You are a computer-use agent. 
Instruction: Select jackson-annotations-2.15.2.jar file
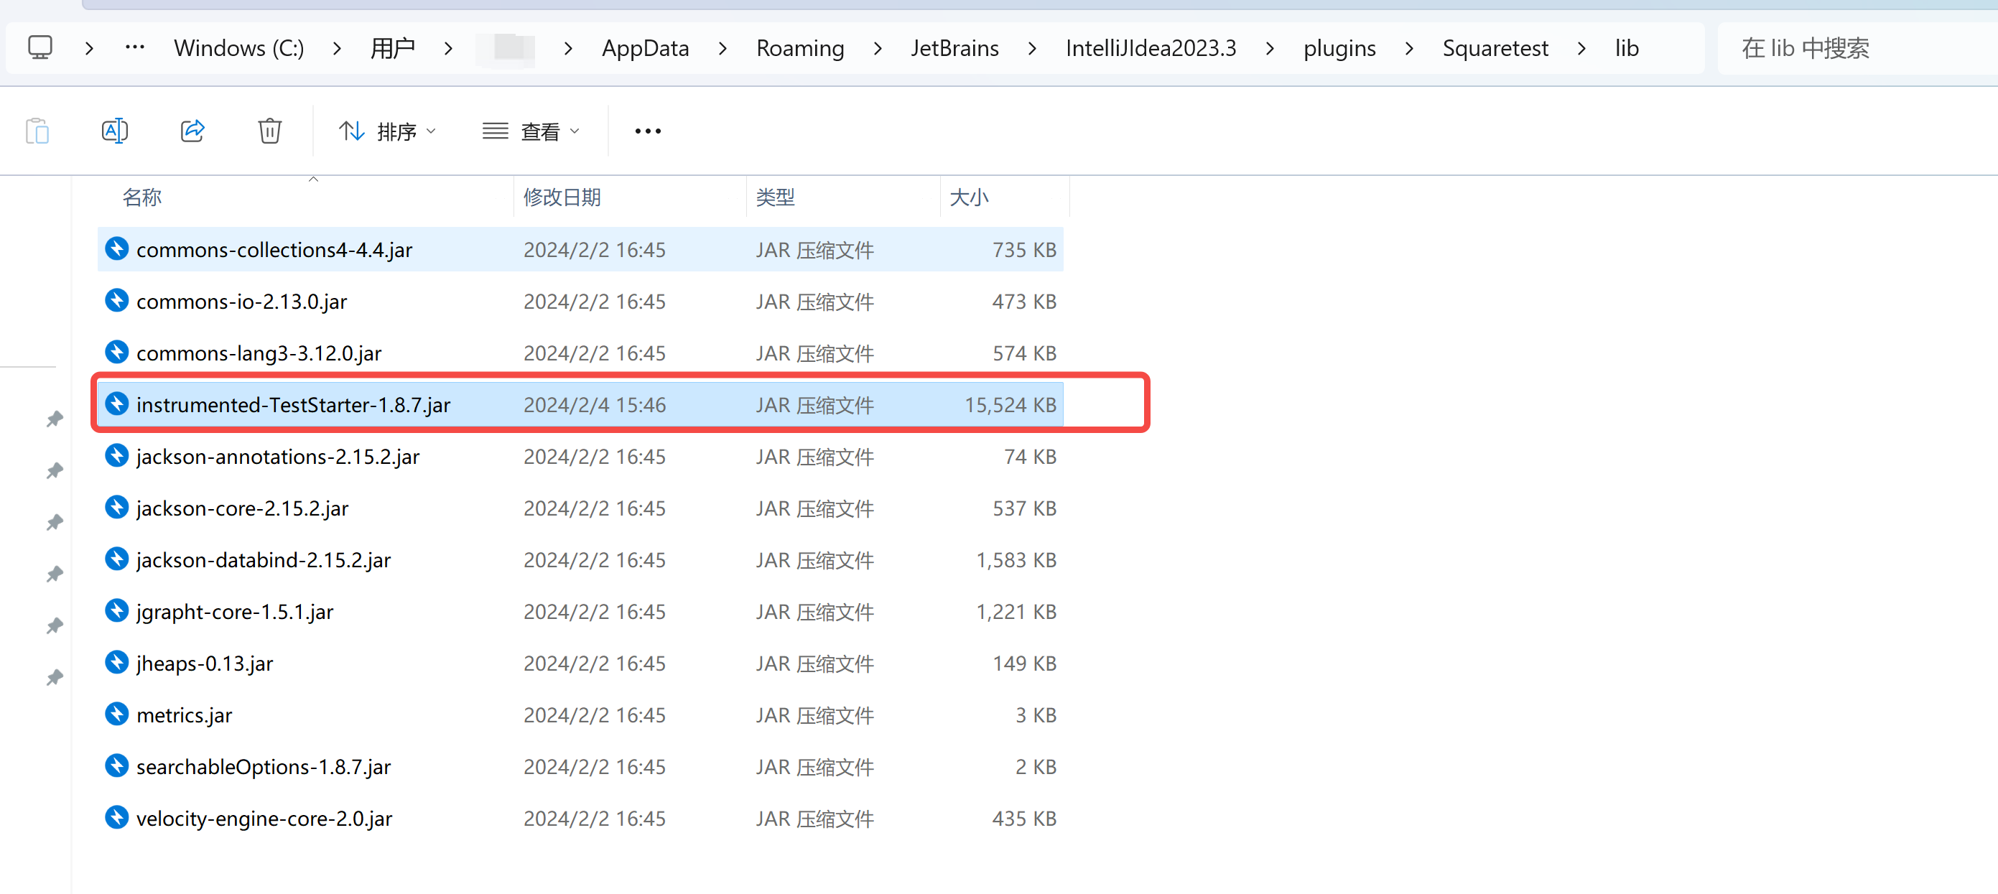[x=580, y=457]
